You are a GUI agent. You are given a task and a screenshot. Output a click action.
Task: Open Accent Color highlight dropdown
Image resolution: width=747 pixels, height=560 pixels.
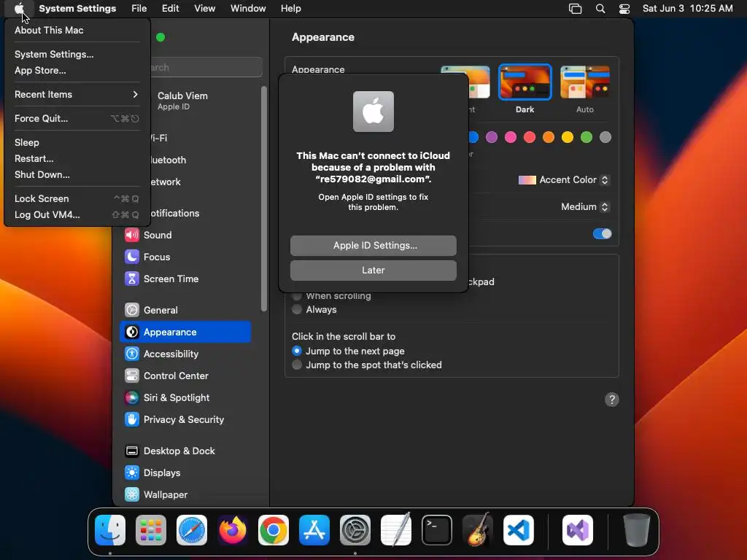pos(564,180)
